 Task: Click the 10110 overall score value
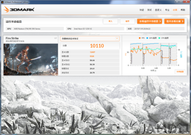tap(97, 46)
